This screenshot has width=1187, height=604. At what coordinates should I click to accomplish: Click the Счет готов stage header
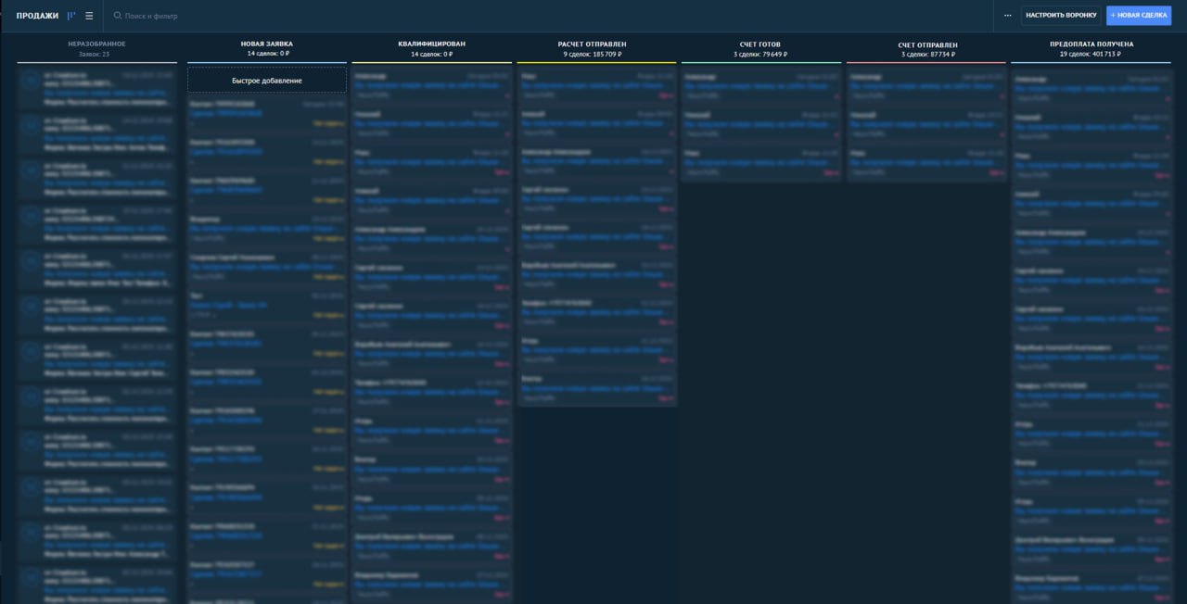[x=760, y=44]
